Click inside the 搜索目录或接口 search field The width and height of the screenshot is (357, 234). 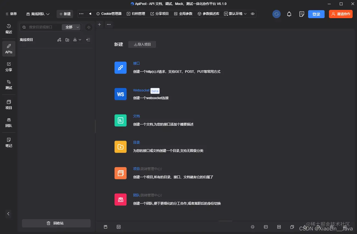[x=44, y=27]
